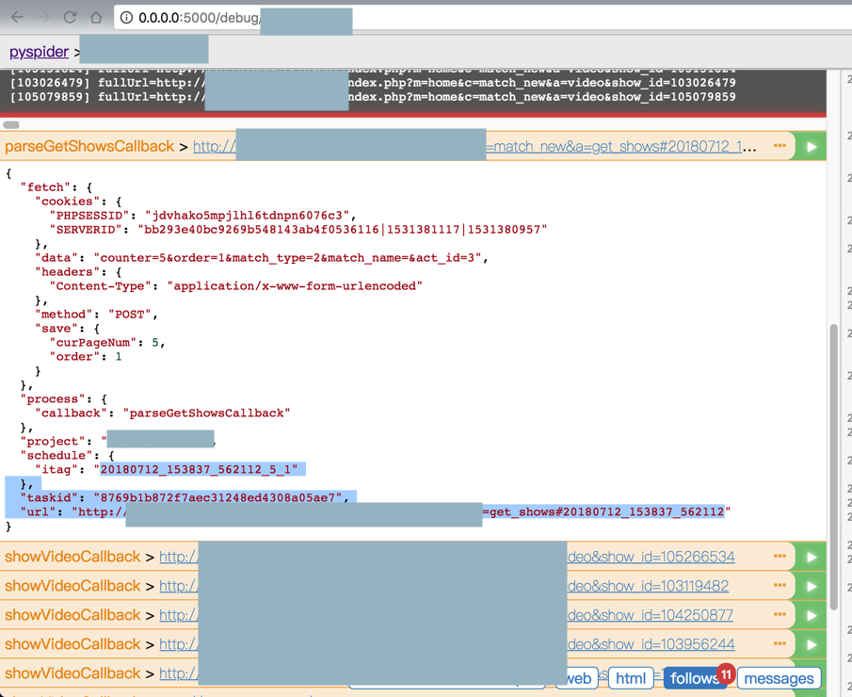Click log line starting [103026479]
Viewport: 852px width, 697px height.
[373, 83]
